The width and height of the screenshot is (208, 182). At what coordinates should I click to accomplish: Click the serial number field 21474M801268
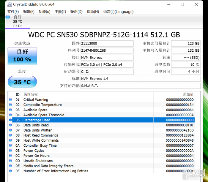click(107, 50)
